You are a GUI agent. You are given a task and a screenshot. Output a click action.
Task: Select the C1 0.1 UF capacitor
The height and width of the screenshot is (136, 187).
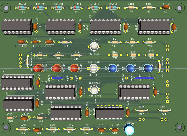[x=166, y=7]
